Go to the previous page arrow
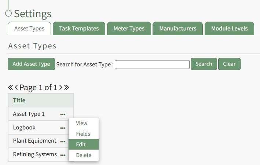Image resolution: width=260 pixels, height=165 pixels. point(17,88)
